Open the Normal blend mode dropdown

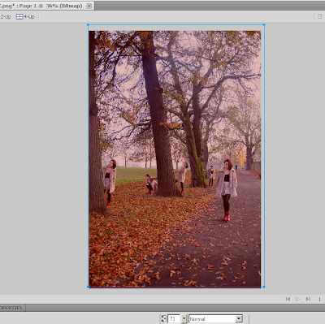click(215, 319)
